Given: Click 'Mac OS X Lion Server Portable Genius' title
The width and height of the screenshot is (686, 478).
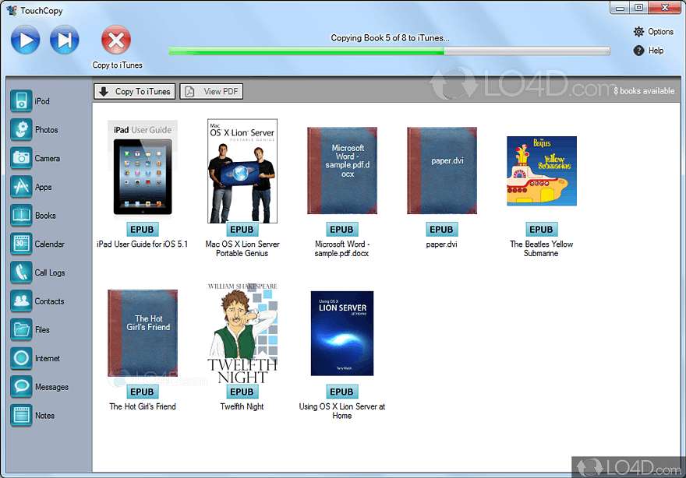Looking at the screenshot, I should pyautogui.click(x=242, y=248).
